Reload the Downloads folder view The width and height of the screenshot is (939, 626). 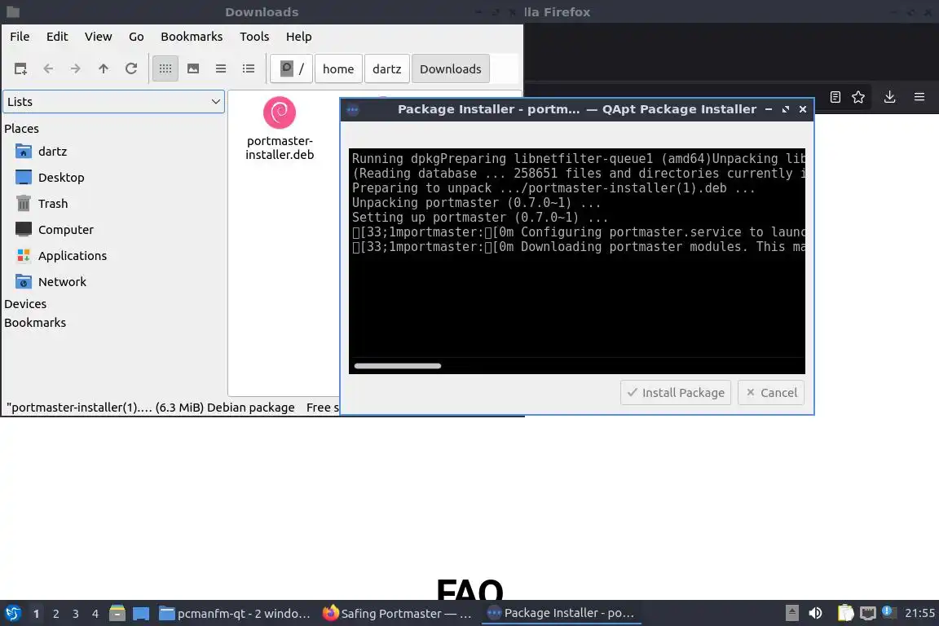(x=131, y=69)
